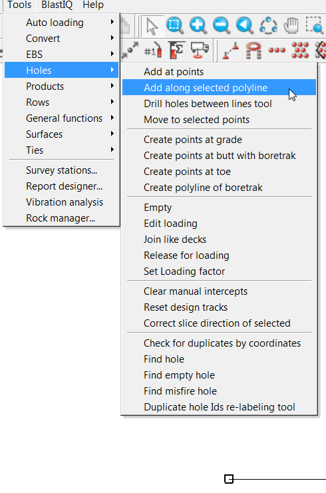Image resolution: width=326 pixels, height=493 pixels.
Task: Select the arrow pointer tool
Action: (x=152, y=25)
